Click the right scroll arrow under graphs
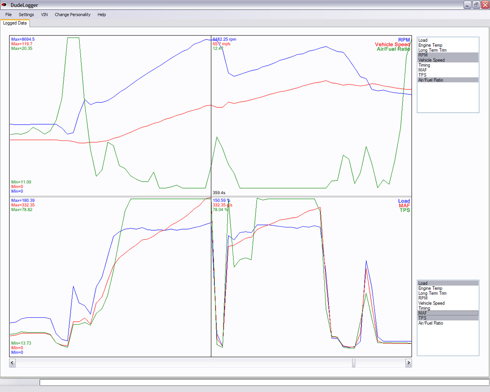This screenshot has height=392, width=490. (x=408, y=363)
